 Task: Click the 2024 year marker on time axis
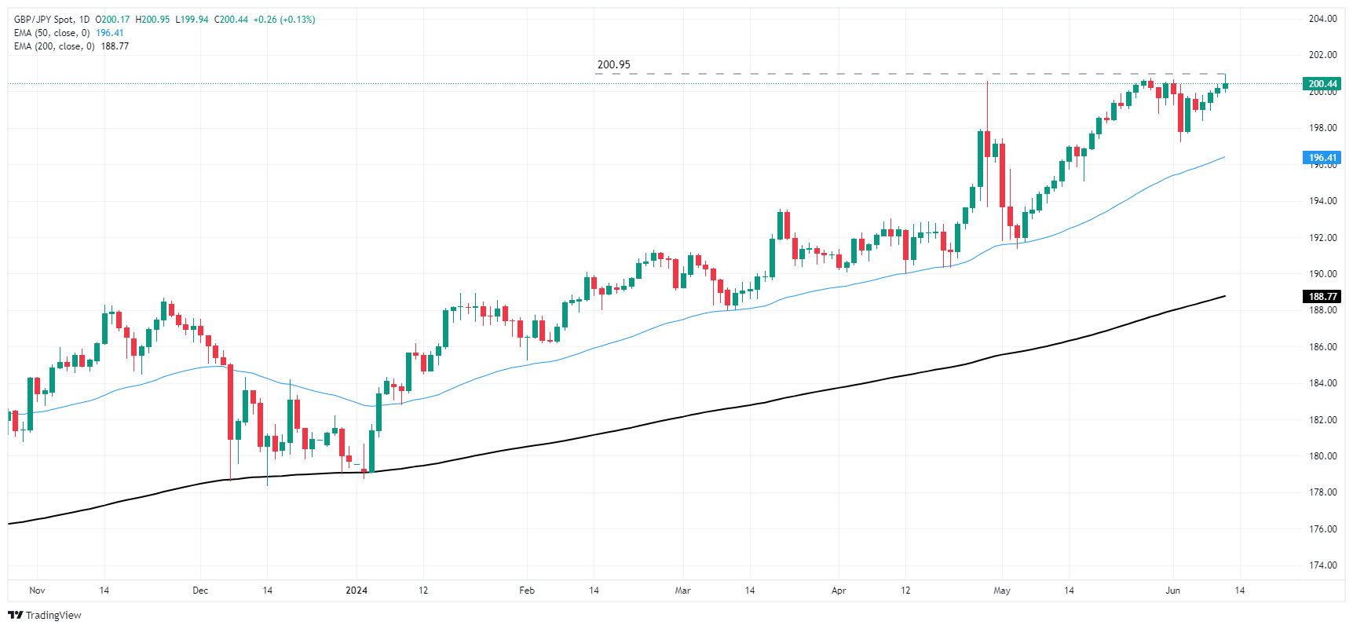(357, 591)
